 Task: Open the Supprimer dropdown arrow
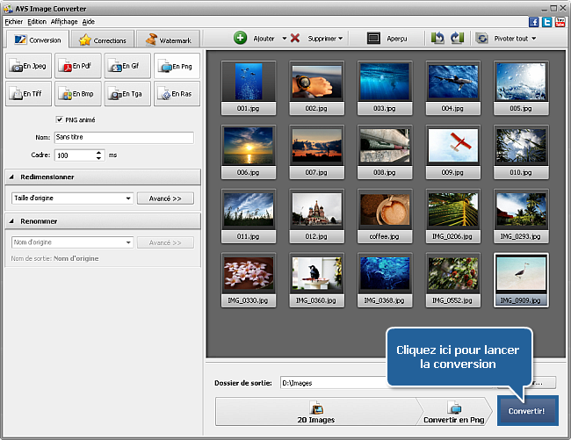point(340,39)
